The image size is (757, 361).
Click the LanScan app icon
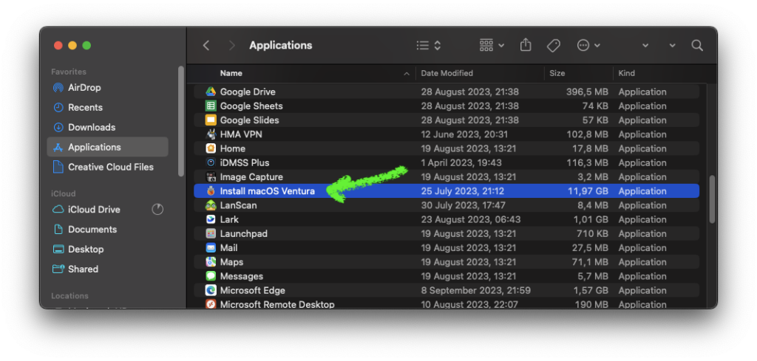[211, 205]
